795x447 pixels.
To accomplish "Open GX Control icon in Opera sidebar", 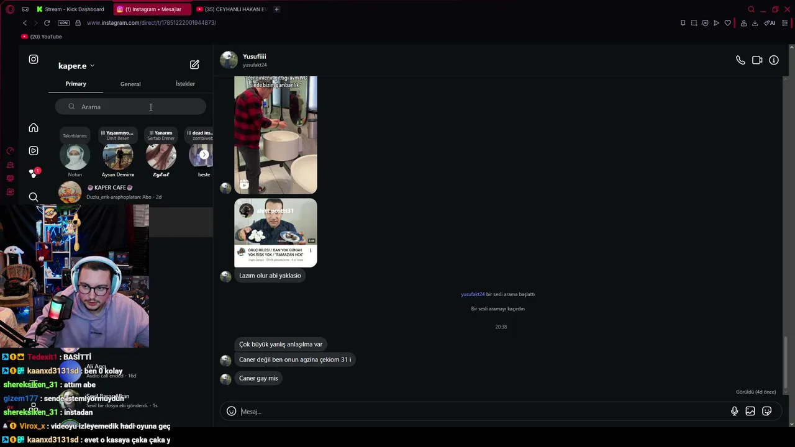I will (10, 151).
